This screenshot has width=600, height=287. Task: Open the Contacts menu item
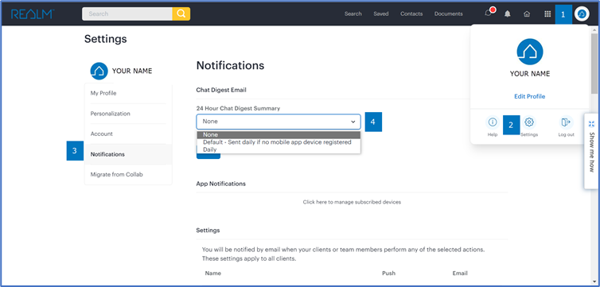coord(411,14)
